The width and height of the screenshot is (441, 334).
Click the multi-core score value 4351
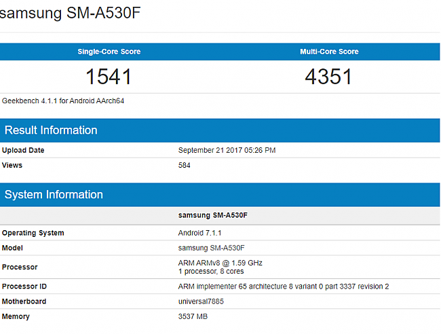pos(329,77)
